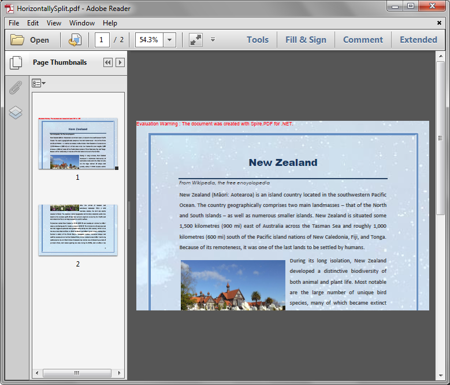
Task: Click the thumbnails horizontal scrollbar
Action: pos(77,373)
